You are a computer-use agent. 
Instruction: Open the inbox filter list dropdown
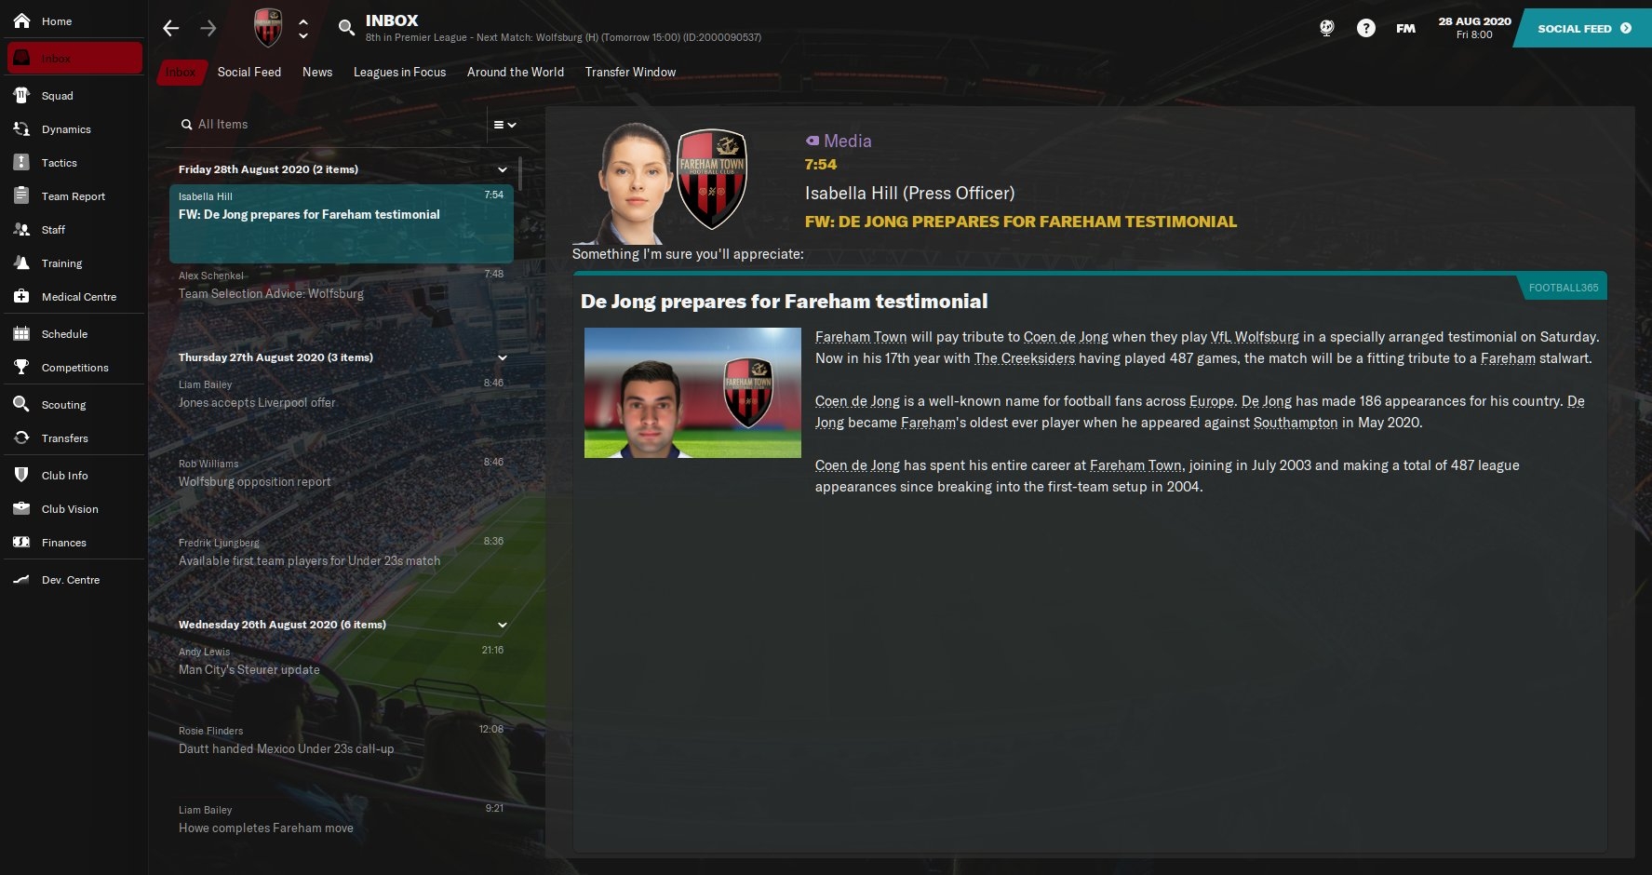(504, 125)
